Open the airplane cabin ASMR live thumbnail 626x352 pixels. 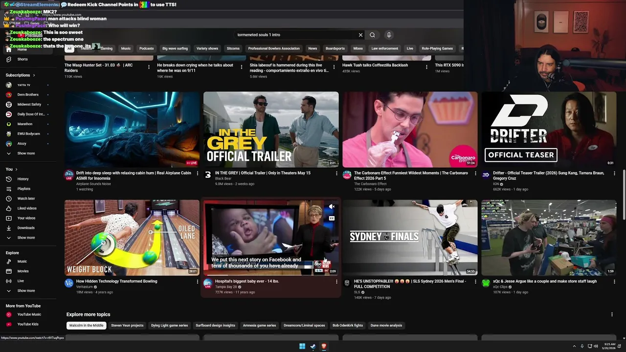(x=132, y=130)
